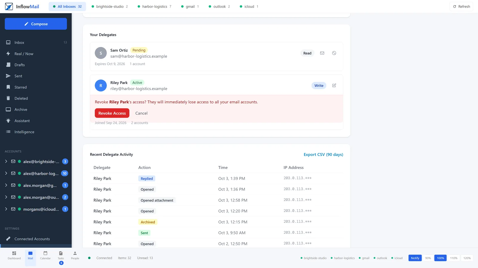Switch to the icloud tab
478x268 pixels.
249,7
